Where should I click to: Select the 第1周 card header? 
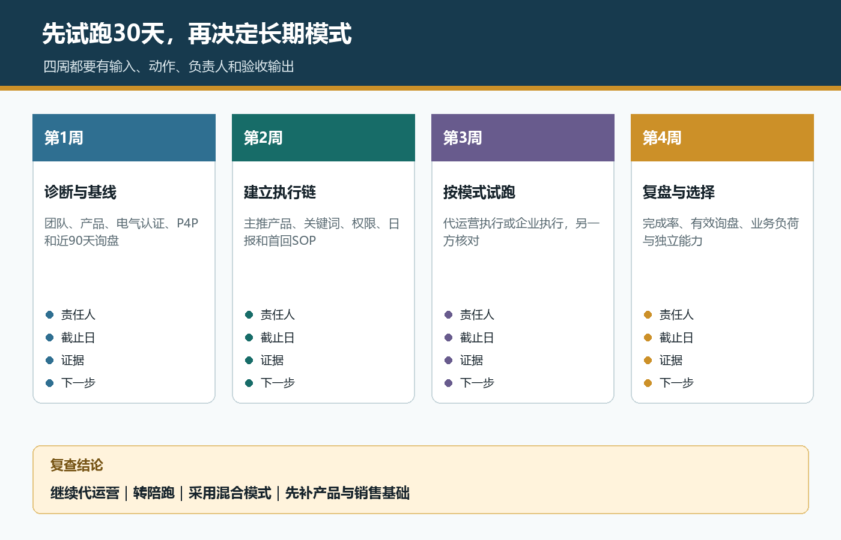click(x=124, y=137)
